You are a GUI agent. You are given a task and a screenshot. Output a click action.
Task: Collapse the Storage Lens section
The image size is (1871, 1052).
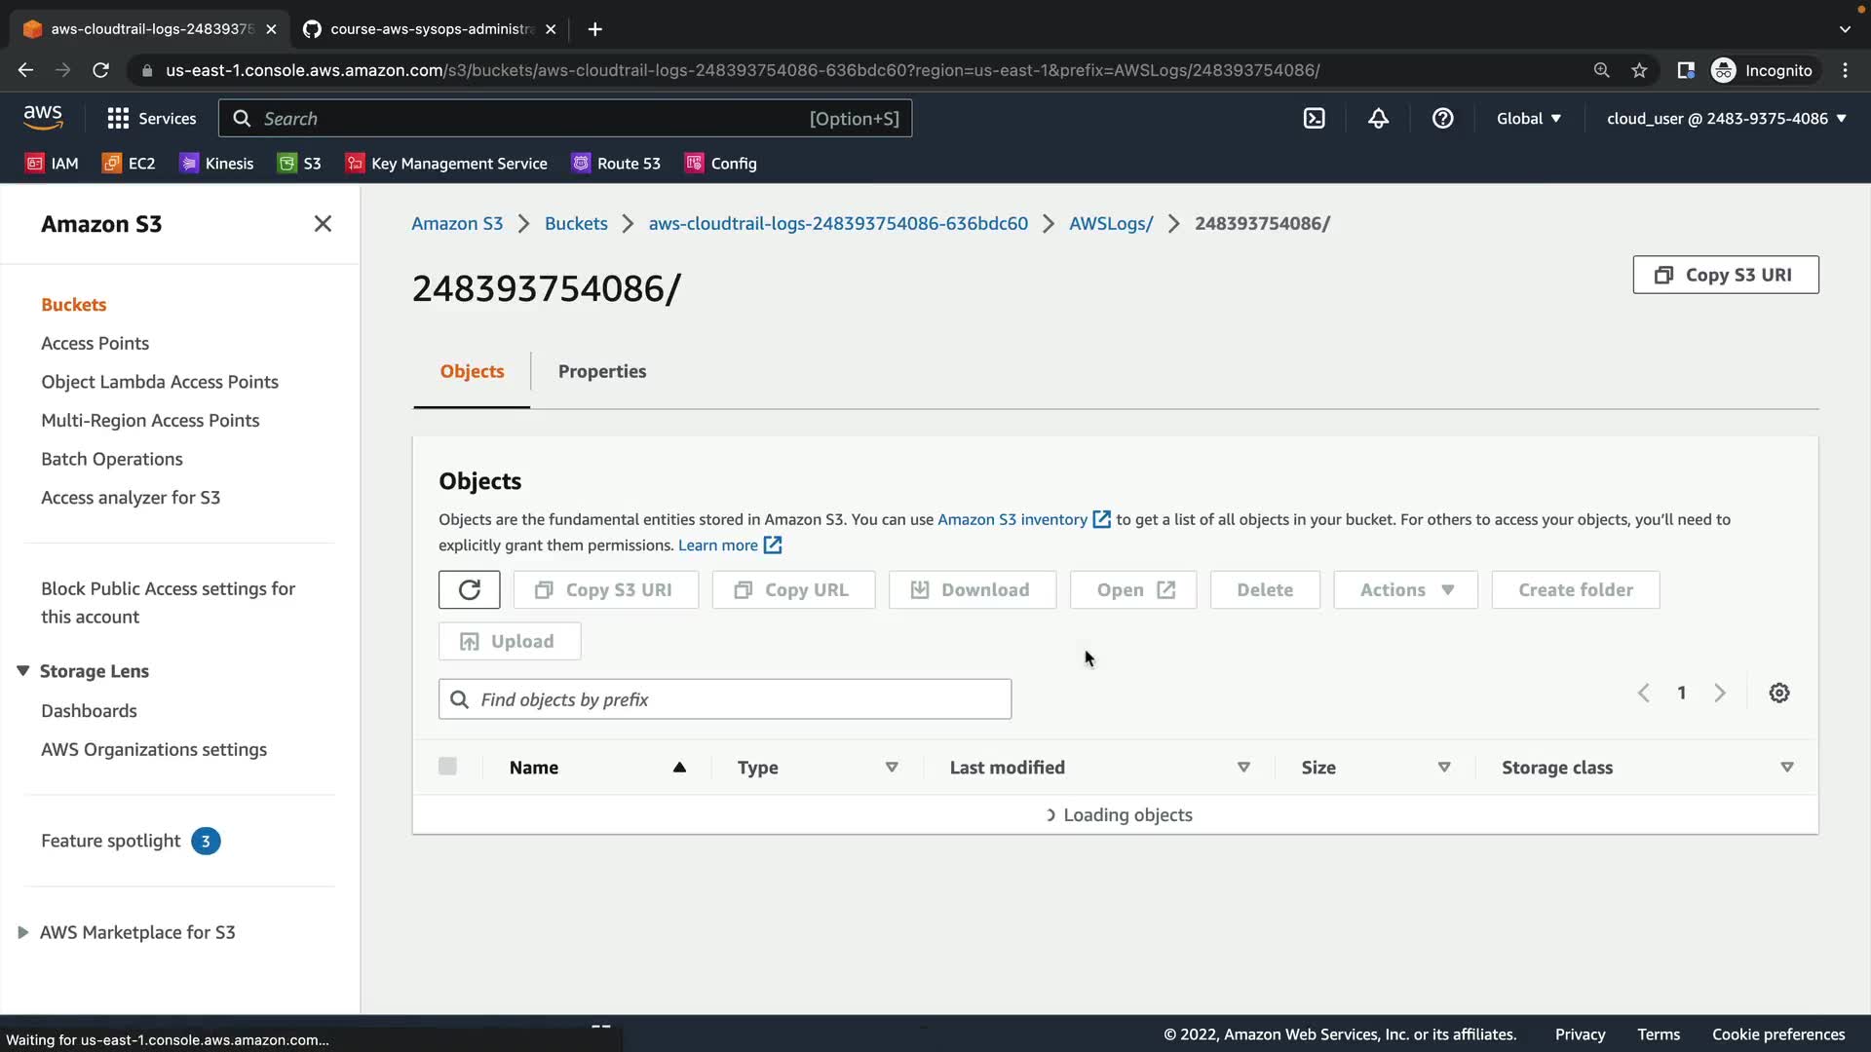(x=23, y=671)
